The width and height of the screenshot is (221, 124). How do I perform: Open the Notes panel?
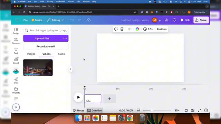79,110
